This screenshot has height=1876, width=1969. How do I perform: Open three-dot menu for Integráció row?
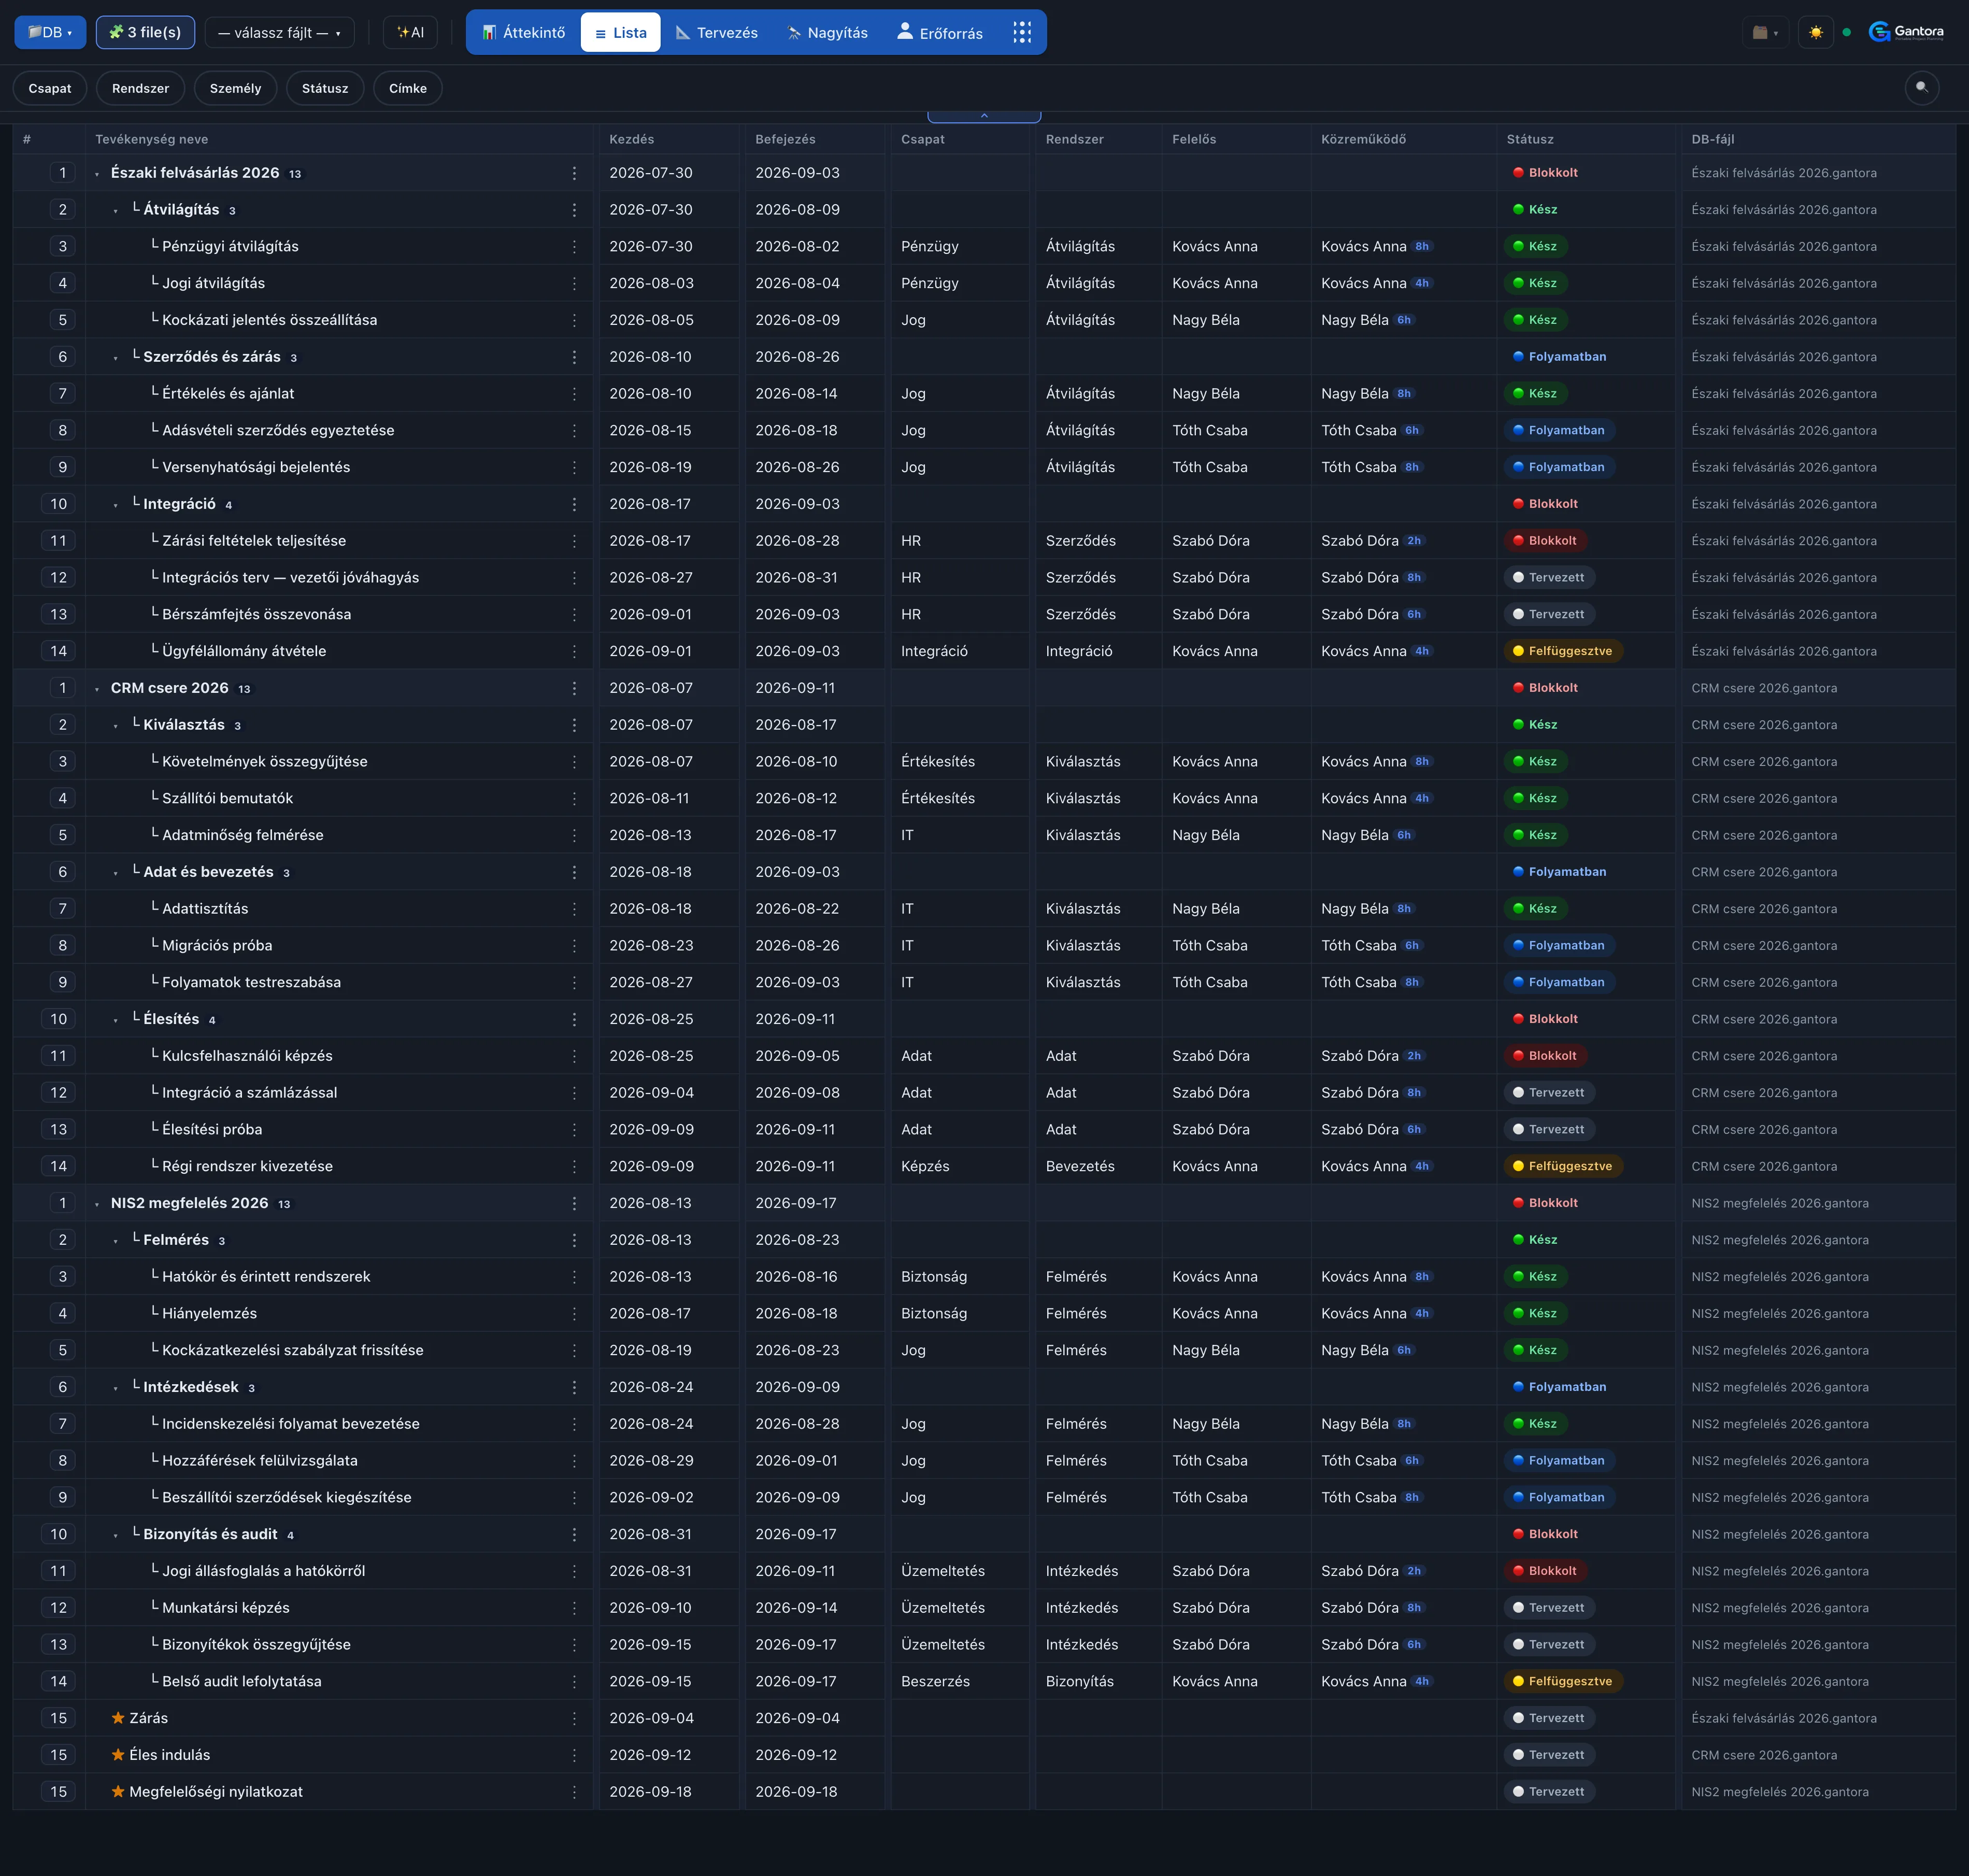coord(574,504)
